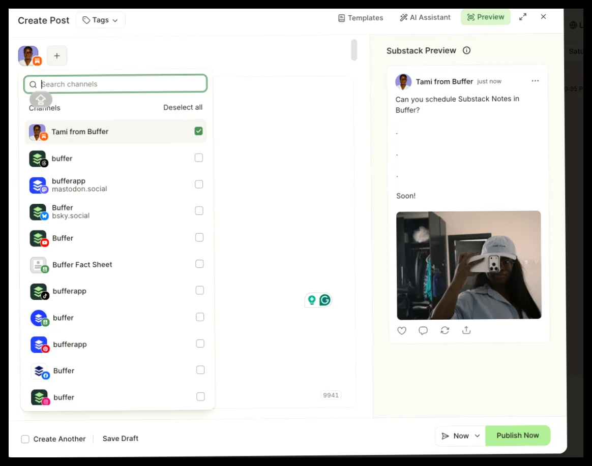The image size is (592, 466).
Task: Click the bufferapp Pinterest channel avatar
Action: (40, 345)
